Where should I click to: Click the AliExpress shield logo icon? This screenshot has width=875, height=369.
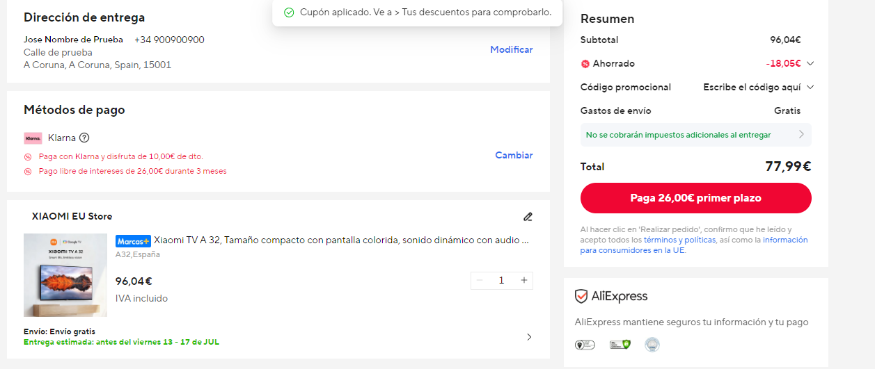tap(581, 297)
